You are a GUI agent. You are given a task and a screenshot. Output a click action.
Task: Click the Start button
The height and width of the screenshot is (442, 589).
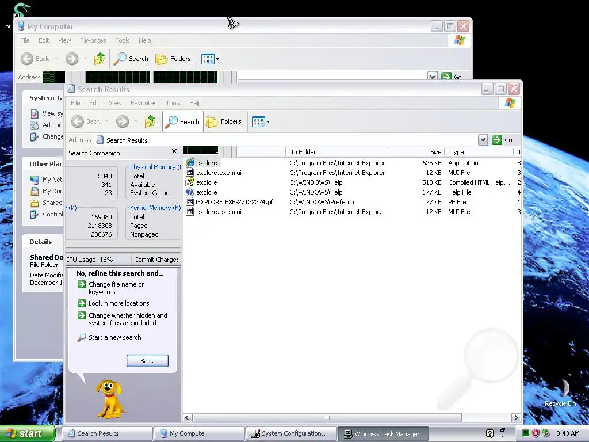click(28, 433)
